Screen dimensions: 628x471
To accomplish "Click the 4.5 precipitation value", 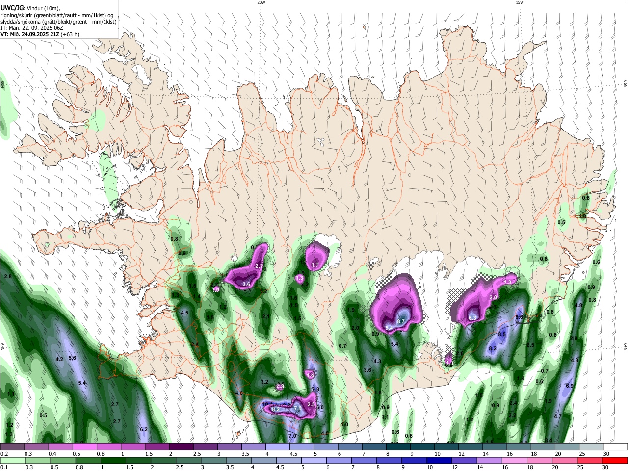I will (184, 313).
